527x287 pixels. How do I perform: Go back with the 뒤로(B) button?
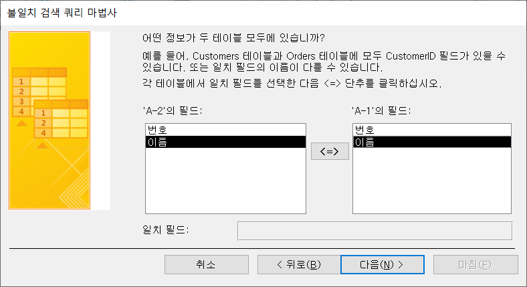click(299, 264)
